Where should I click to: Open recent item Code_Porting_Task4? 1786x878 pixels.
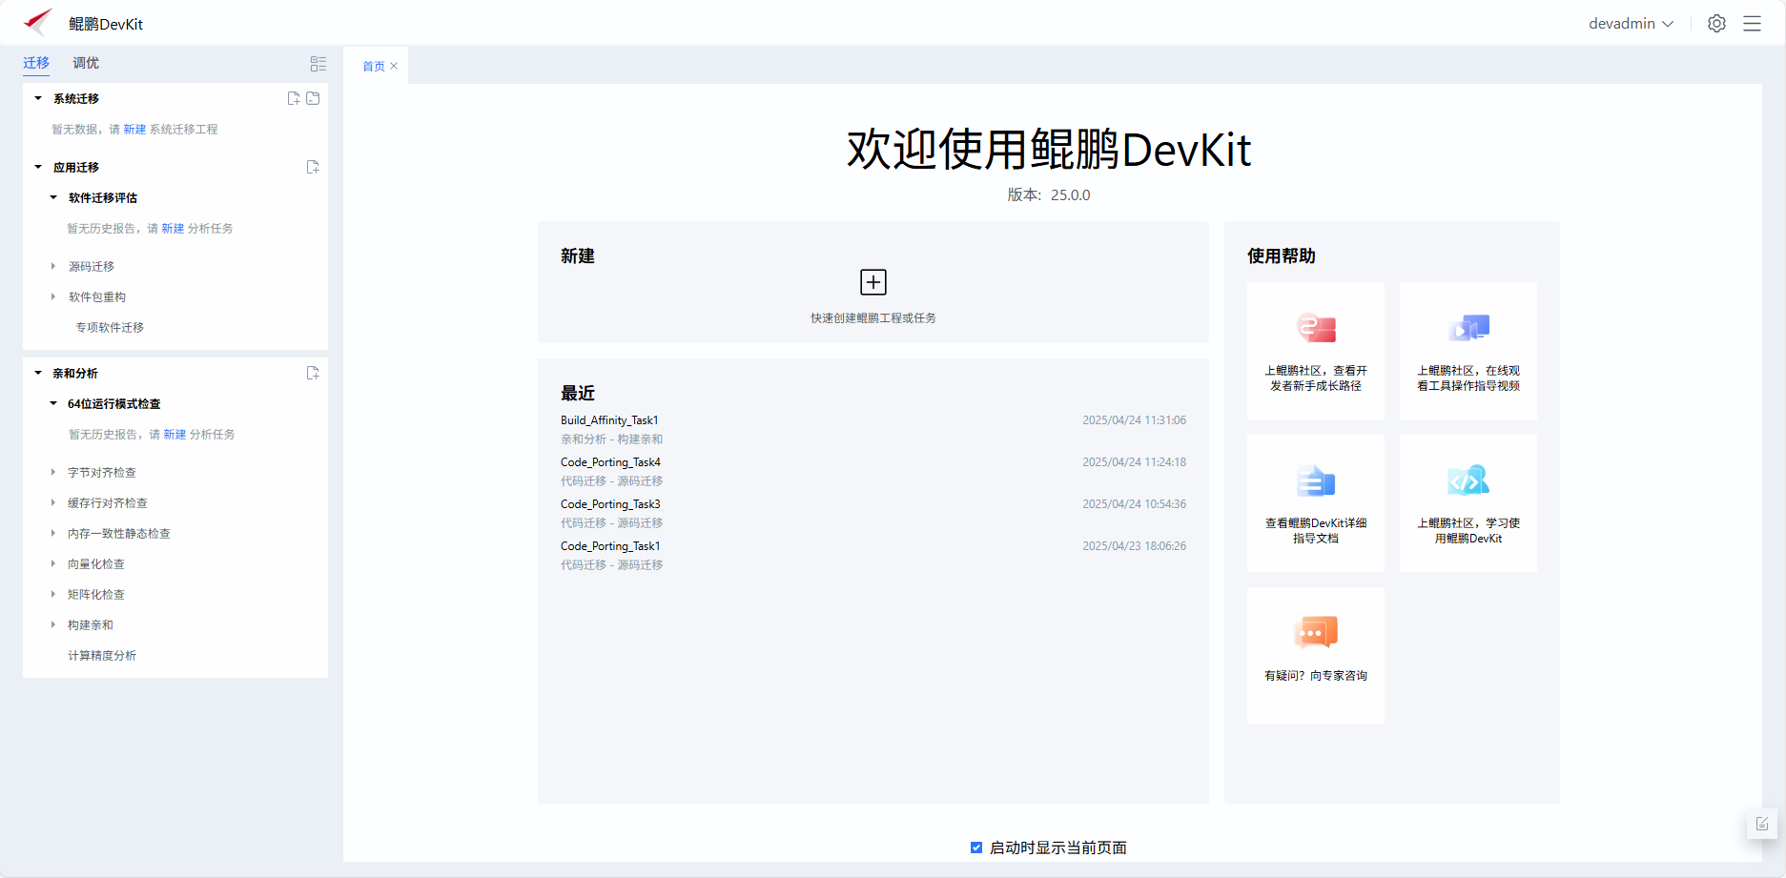click(x=610, y=462)
